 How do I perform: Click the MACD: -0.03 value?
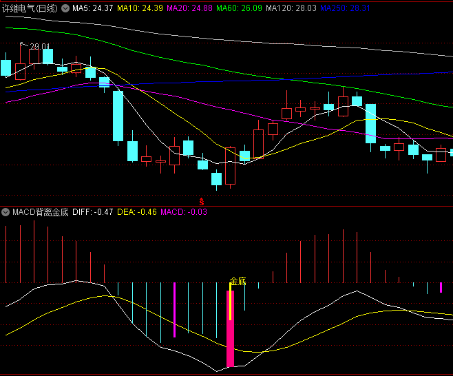pos(184,212)
